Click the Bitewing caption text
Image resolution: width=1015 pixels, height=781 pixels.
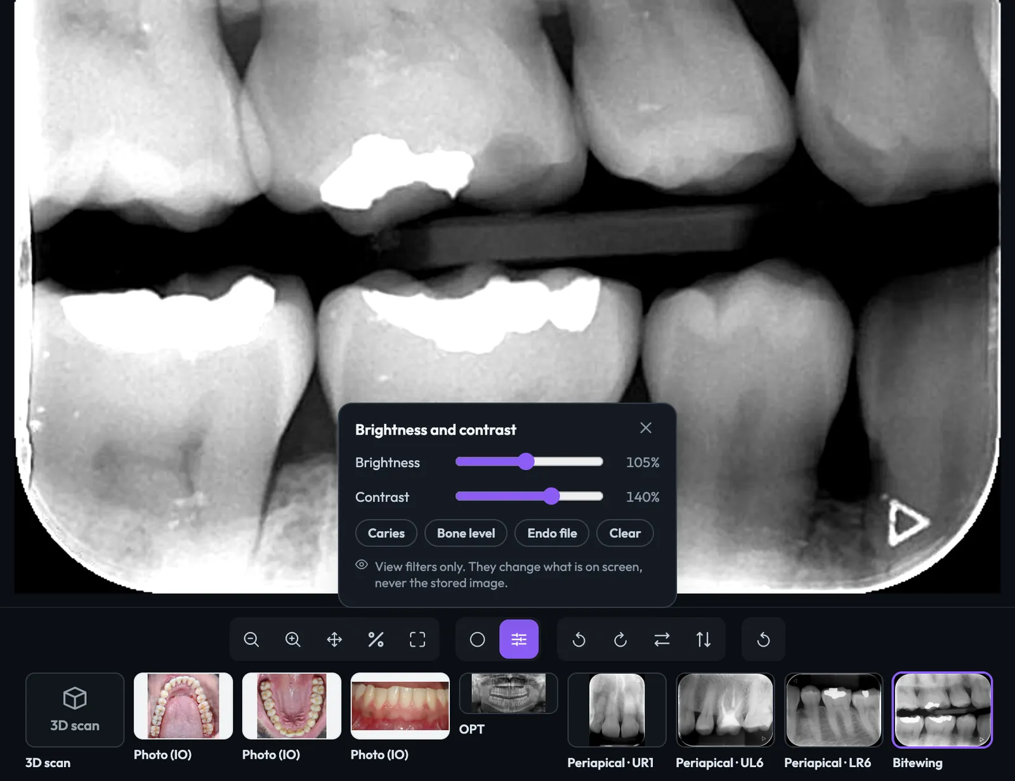pyautogui.click(x=917, y=763)
